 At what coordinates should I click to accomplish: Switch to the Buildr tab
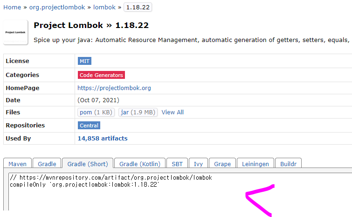pos(288,163)
